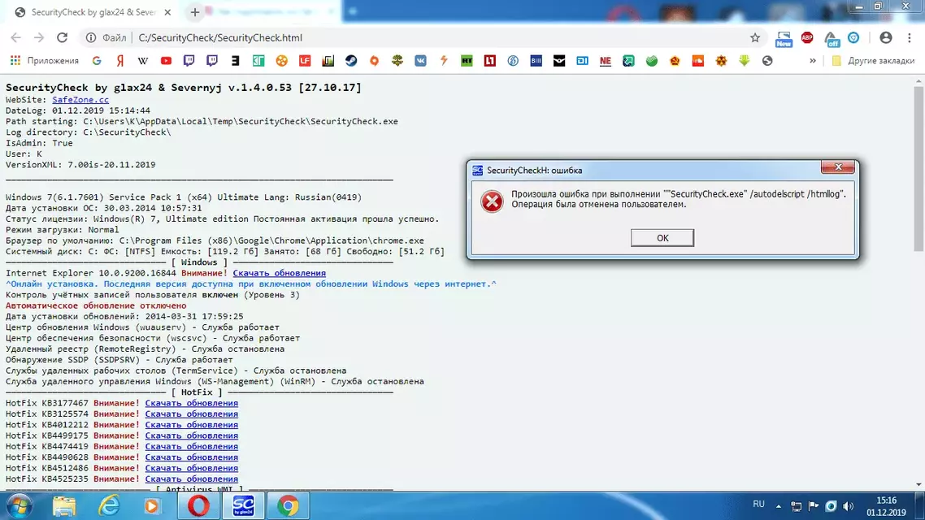This screenshot has width=925, height=520.
Task: Open the Wikipedia bookmark
Action: [143, 61]
